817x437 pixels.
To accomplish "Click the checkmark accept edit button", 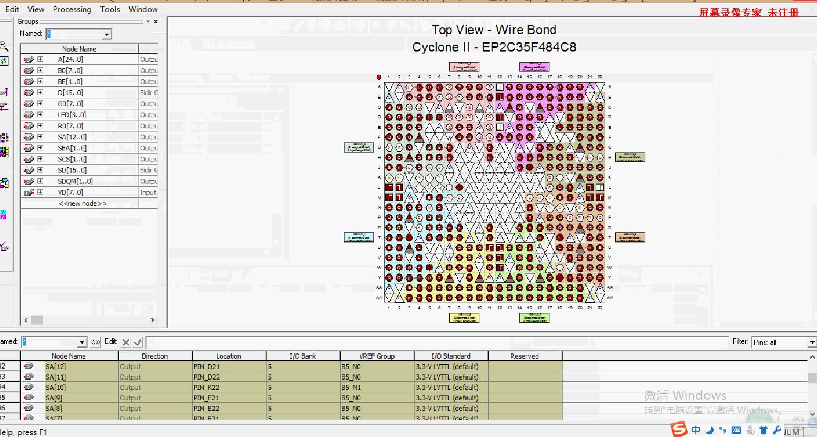I will pyautogui.click(x=138, y=342).
